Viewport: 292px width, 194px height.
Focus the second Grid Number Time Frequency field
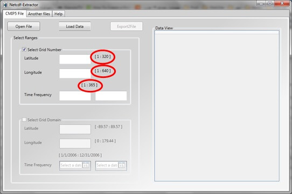tap(111, 96)
